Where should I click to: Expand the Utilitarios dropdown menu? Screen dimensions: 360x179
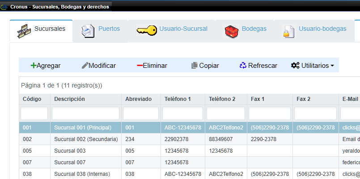[x=312, y=66]
